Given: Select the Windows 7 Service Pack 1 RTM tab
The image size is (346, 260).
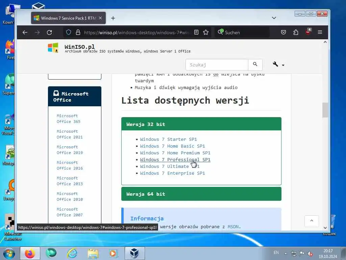Looking at the screenshot, I should point(68,18).
